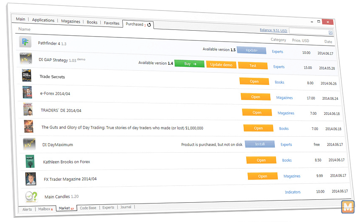Open The Guts and Glory book
Image resolution: width=363 pixels, height=222 pixels.
[x=258, y=128]
